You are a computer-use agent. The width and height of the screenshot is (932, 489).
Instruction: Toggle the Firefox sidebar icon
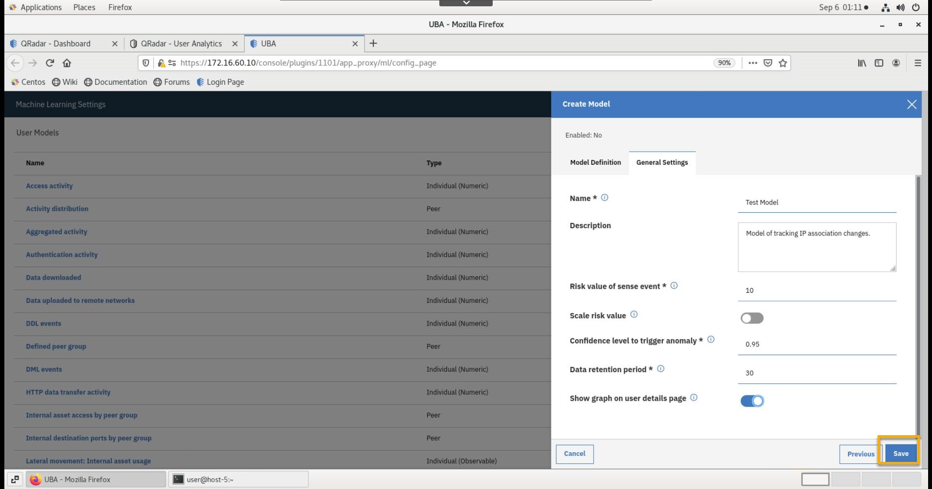coord(879,63)
